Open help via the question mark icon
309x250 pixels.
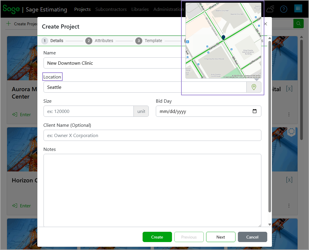[283, 9]
